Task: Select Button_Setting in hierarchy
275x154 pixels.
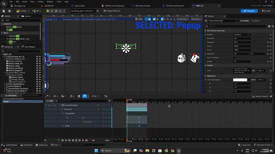Action: click(x=15, y=61)
